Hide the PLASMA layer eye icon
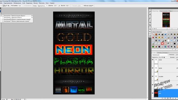The height and width of the screenshot is (100, 178). 153,77
